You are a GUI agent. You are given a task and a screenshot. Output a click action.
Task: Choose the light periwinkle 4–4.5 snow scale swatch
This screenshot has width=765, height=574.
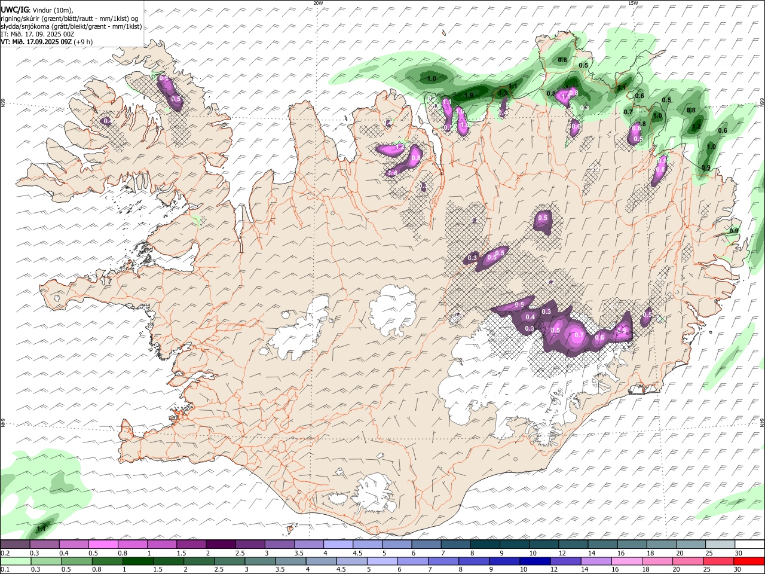pos(338,545)
